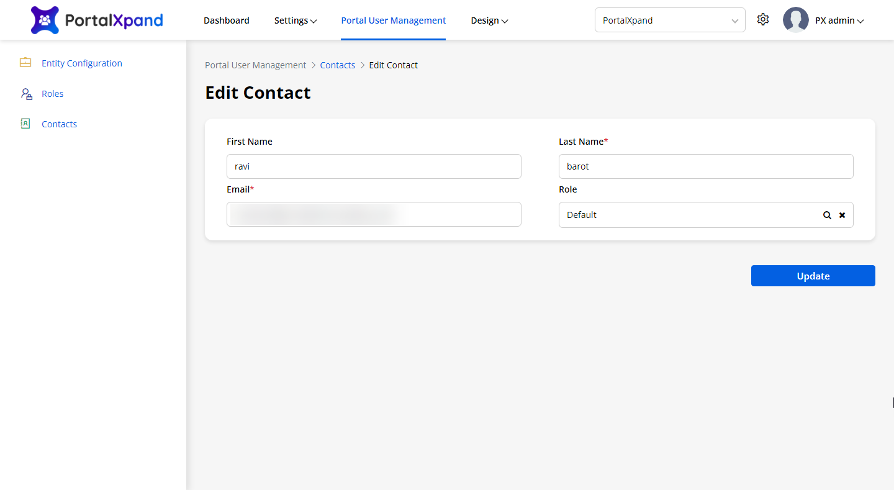Viewport: 894px width, 490px height.
Task: Open Entity Configuration in sidebar
Action: point(82,63)
